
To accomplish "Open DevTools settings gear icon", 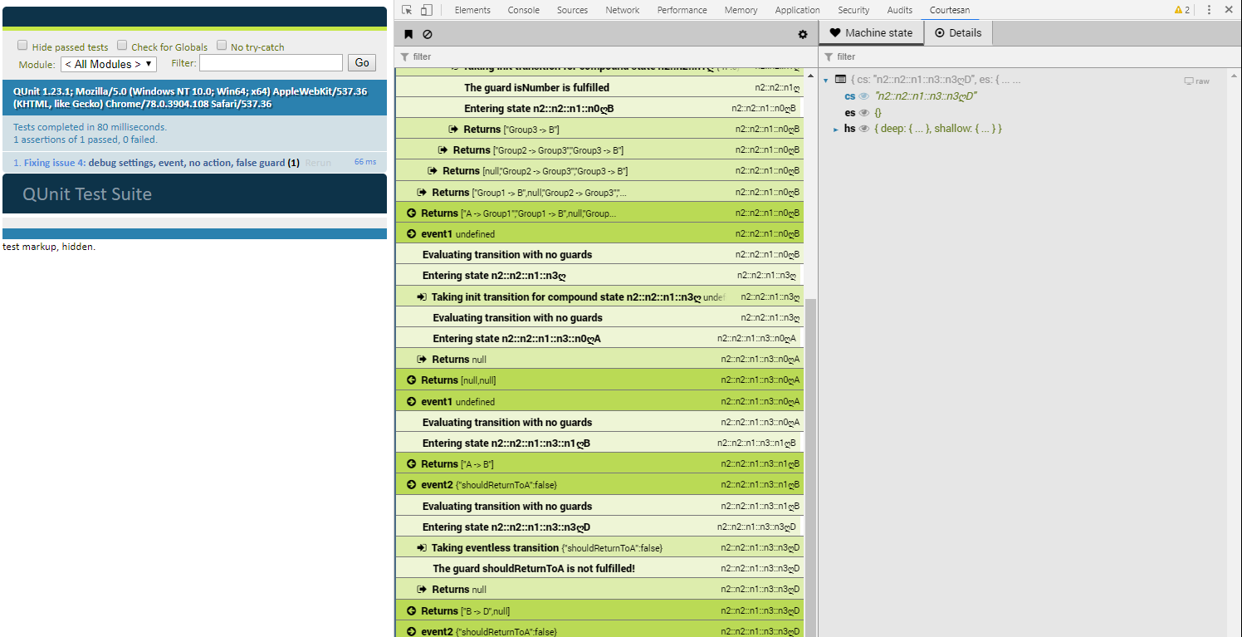I will [x=802, y=34].
